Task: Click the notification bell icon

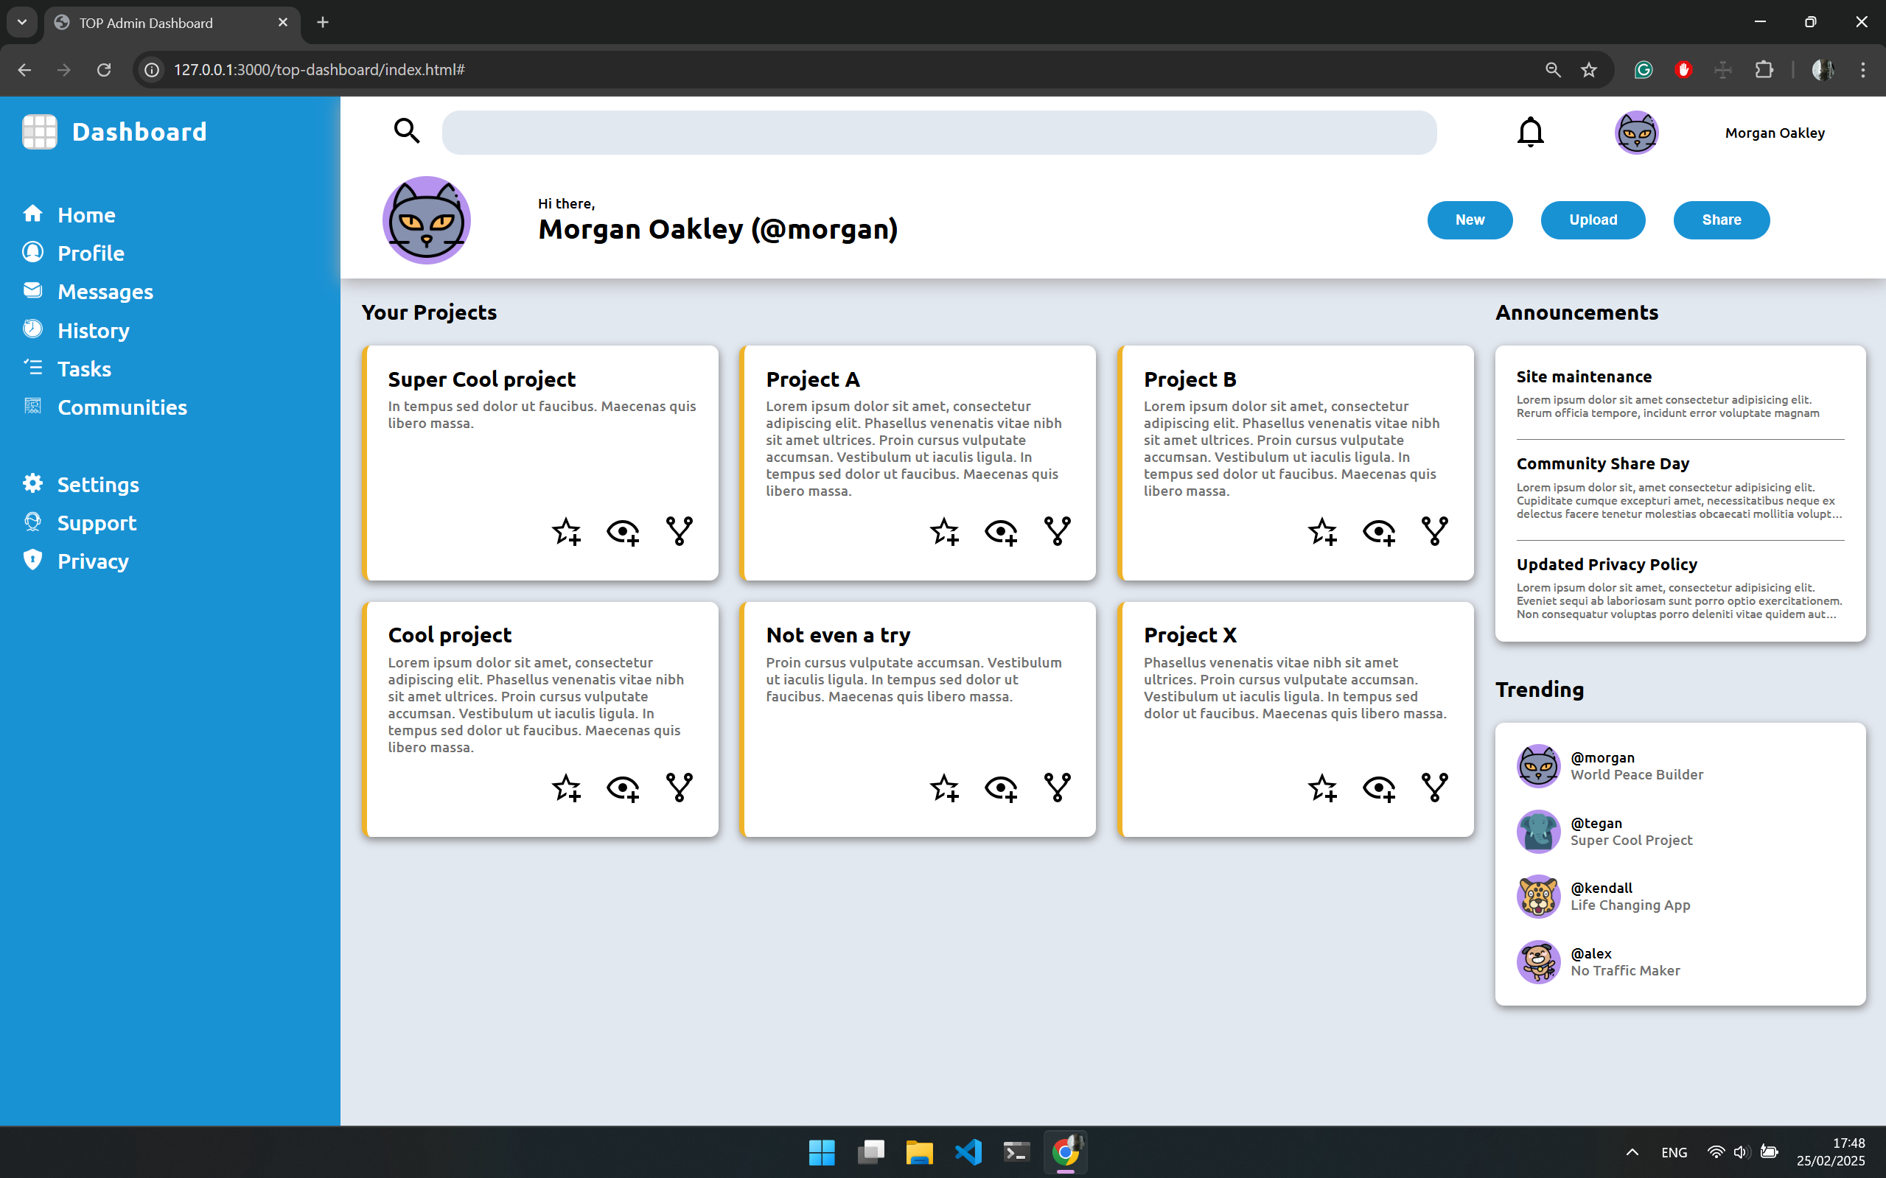Action: pyautogui.click(x=1530, y=132)
